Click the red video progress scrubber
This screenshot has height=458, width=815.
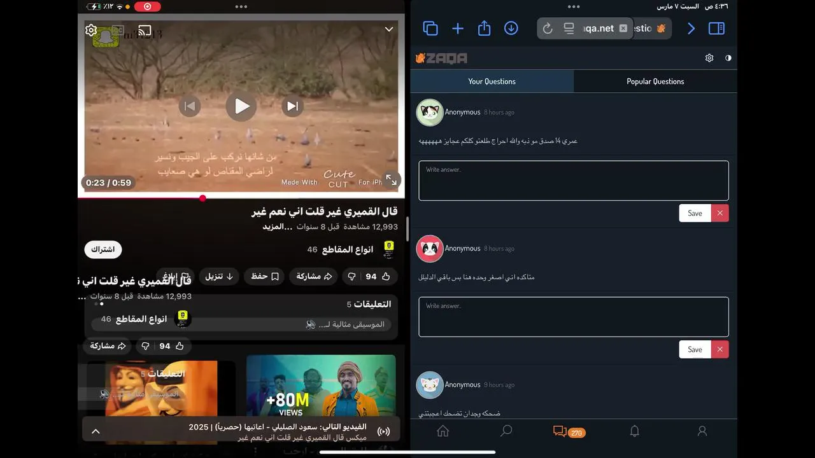tap(202, 198)
